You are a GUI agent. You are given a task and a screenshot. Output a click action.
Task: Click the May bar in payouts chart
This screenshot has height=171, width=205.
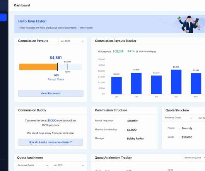[196, 84]
